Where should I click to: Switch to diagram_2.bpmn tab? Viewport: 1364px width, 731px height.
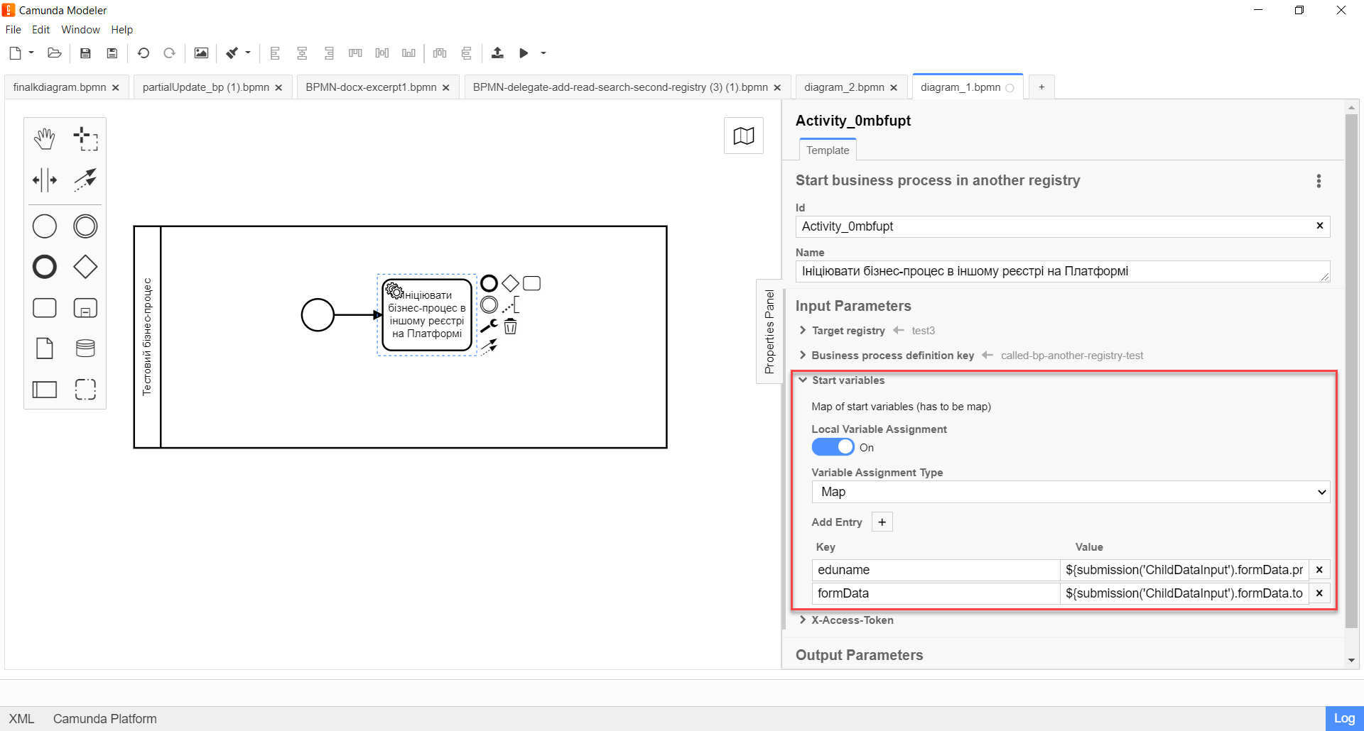pyautogui.click(x=844, y=87)
